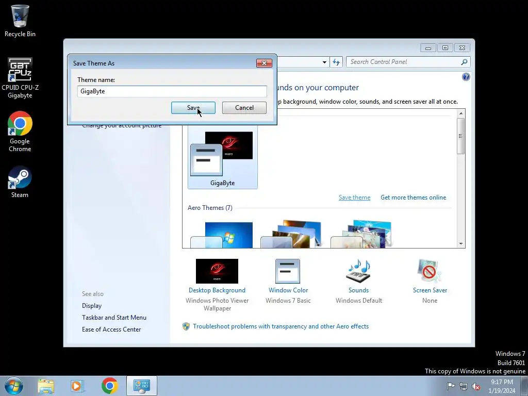Screen dimensions: 528x396
Task: Open the taskbar clock and date
Action: tap(502, 386)
